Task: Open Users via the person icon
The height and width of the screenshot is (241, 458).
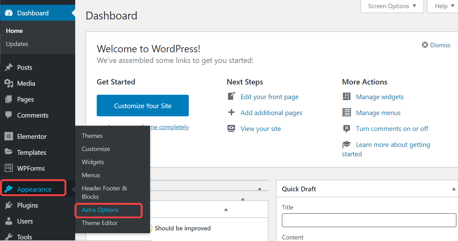Action: click(10, 221)
